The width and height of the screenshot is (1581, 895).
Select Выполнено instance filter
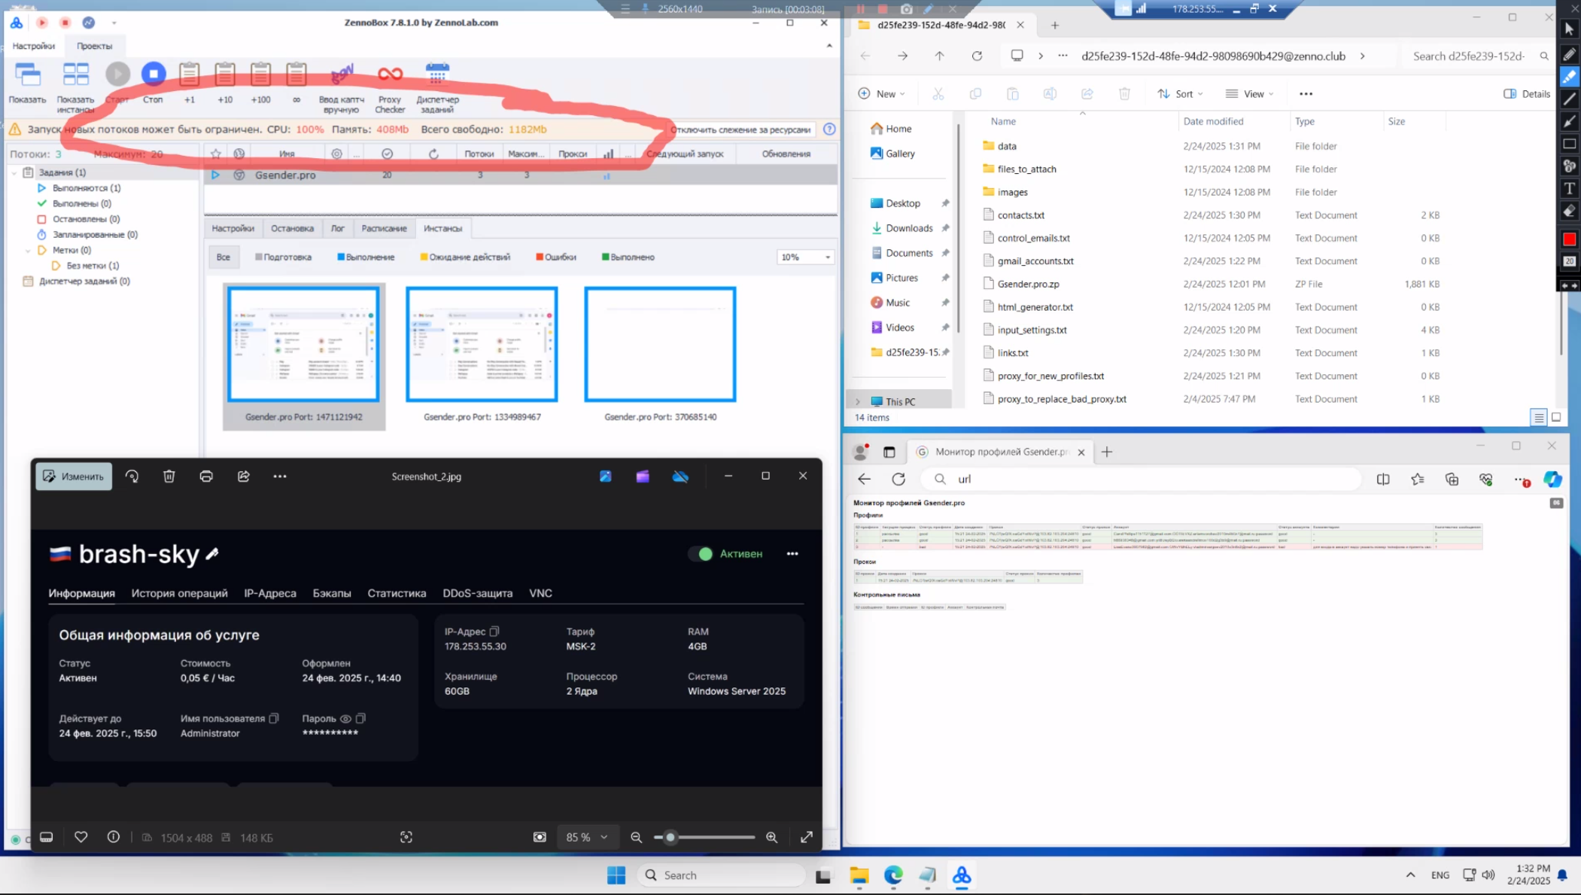628,257
